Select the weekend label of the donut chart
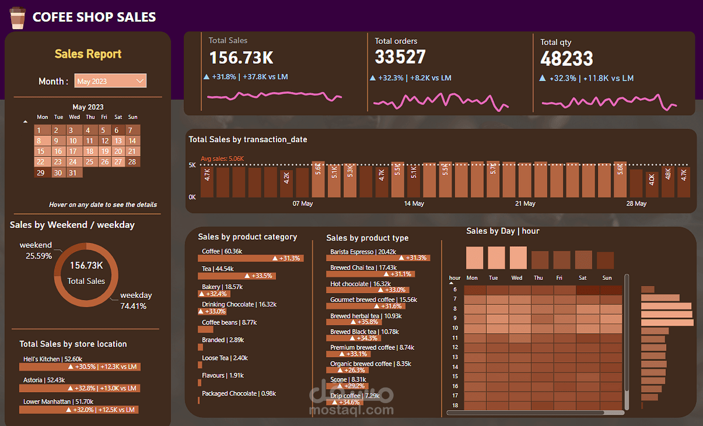703x426 pixels. 36,250
